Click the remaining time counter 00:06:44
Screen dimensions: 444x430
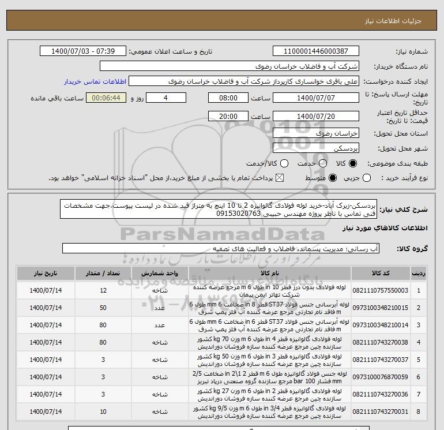pyautogui.click(x=106, y=98)
